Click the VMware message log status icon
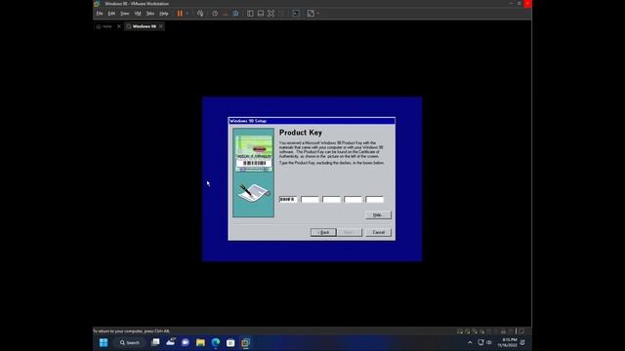Viewport: 625px width, 351px height. point(522,331)
